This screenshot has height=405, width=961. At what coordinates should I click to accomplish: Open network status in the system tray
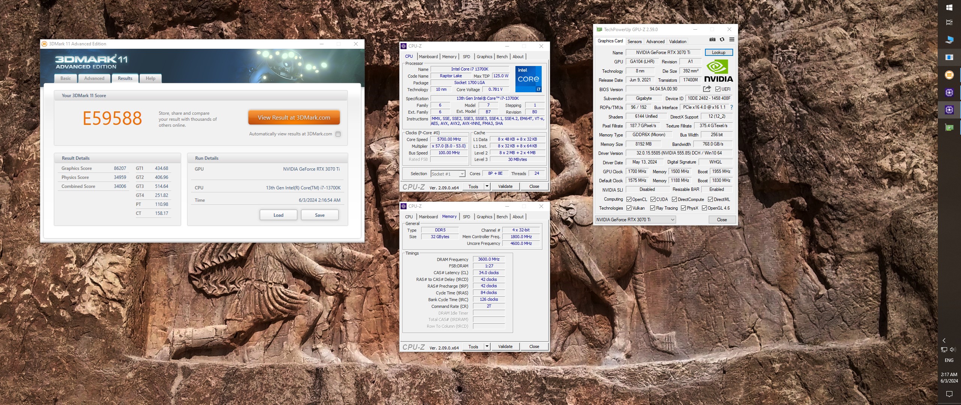coord(944,349)
